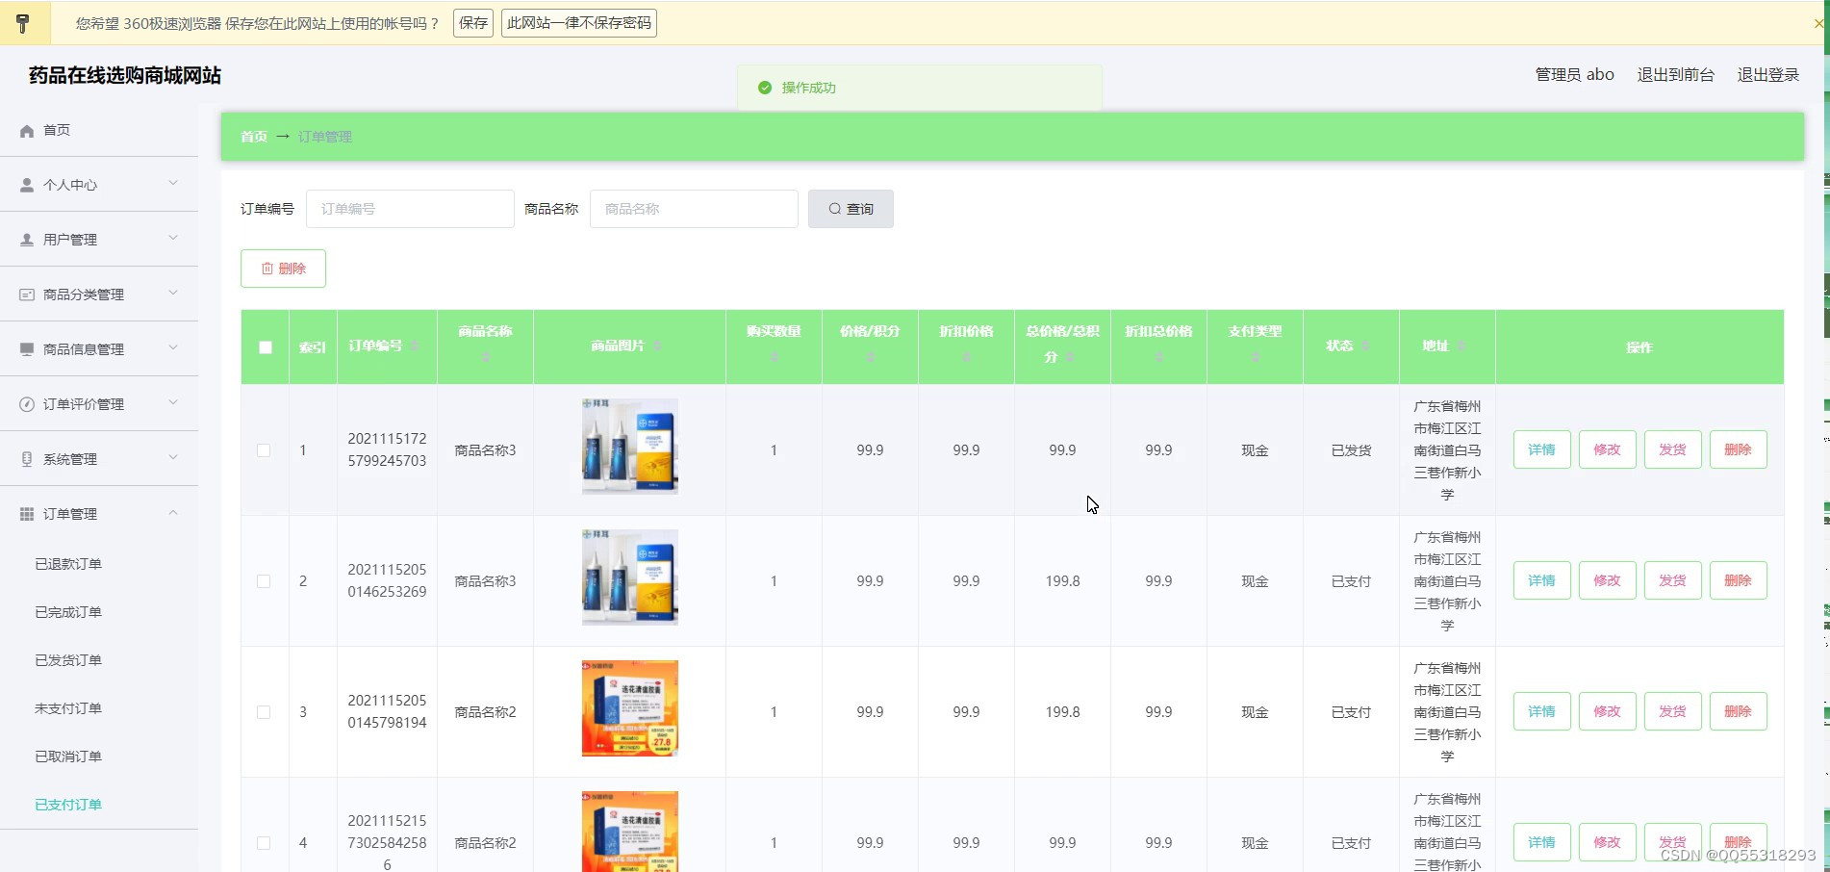
Task: Click the green success check icon
Action: tap(765, 88)
